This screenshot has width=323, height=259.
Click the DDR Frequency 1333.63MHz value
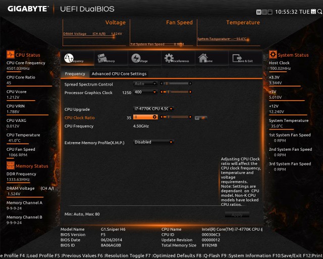18,180
